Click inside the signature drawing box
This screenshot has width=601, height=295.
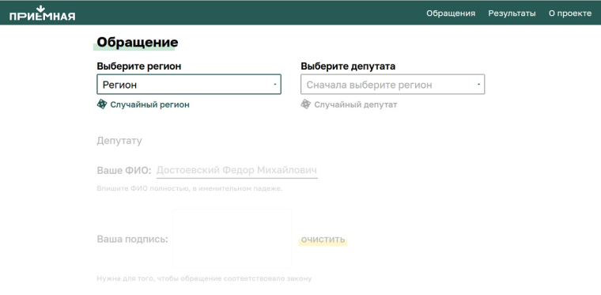(232, 239)
